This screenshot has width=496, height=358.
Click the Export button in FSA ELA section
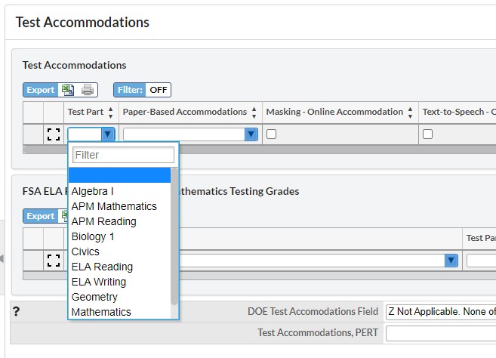tap(40, 216)
